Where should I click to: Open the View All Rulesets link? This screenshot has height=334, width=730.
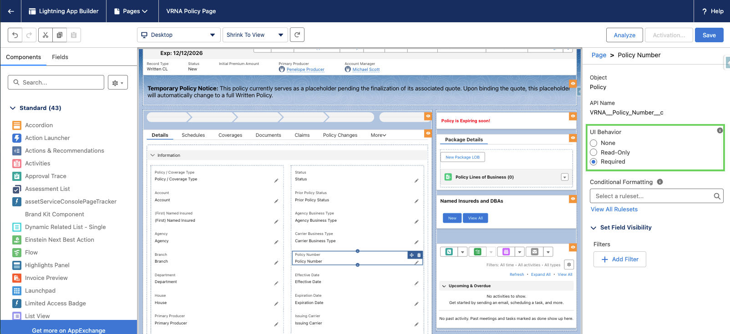[x=614, y=209]
